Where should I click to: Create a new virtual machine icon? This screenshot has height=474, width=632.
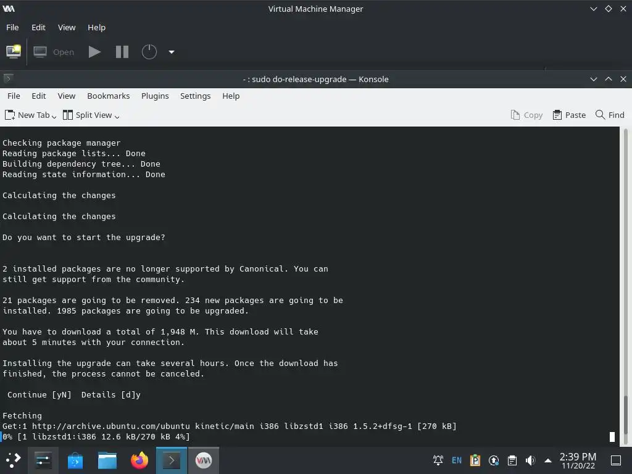tap(14, 52)
